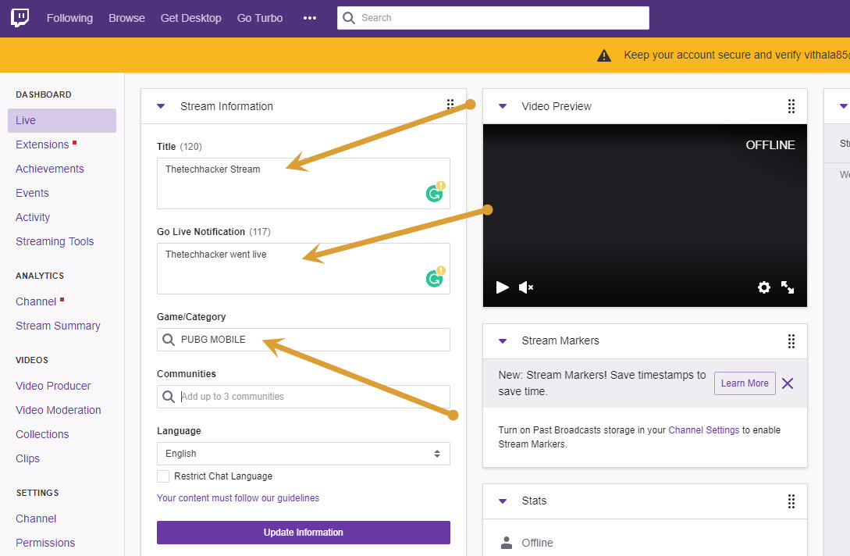Click the search icon in Game/Category field
This screenshot has height=556, width=850.
(x=169, y=340)
